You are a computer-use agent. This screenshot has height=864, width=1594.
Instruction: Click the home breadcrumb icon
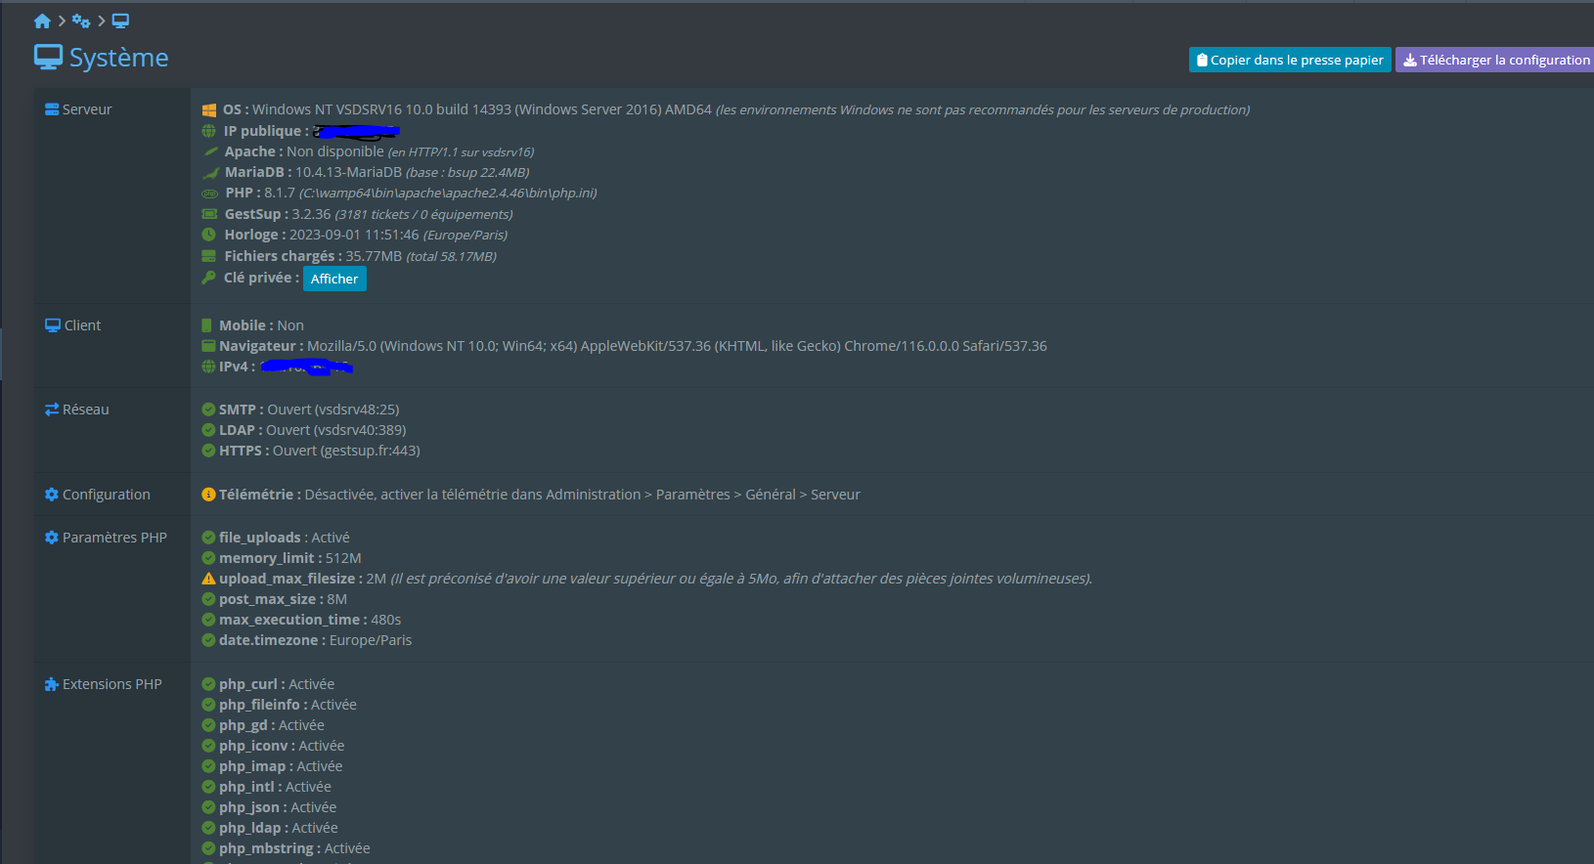pos(42,21)
